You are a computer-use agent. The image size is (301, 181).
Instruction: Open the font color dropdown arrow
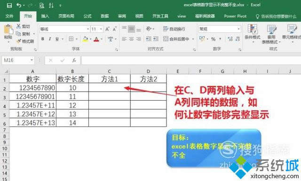[102, 39]
